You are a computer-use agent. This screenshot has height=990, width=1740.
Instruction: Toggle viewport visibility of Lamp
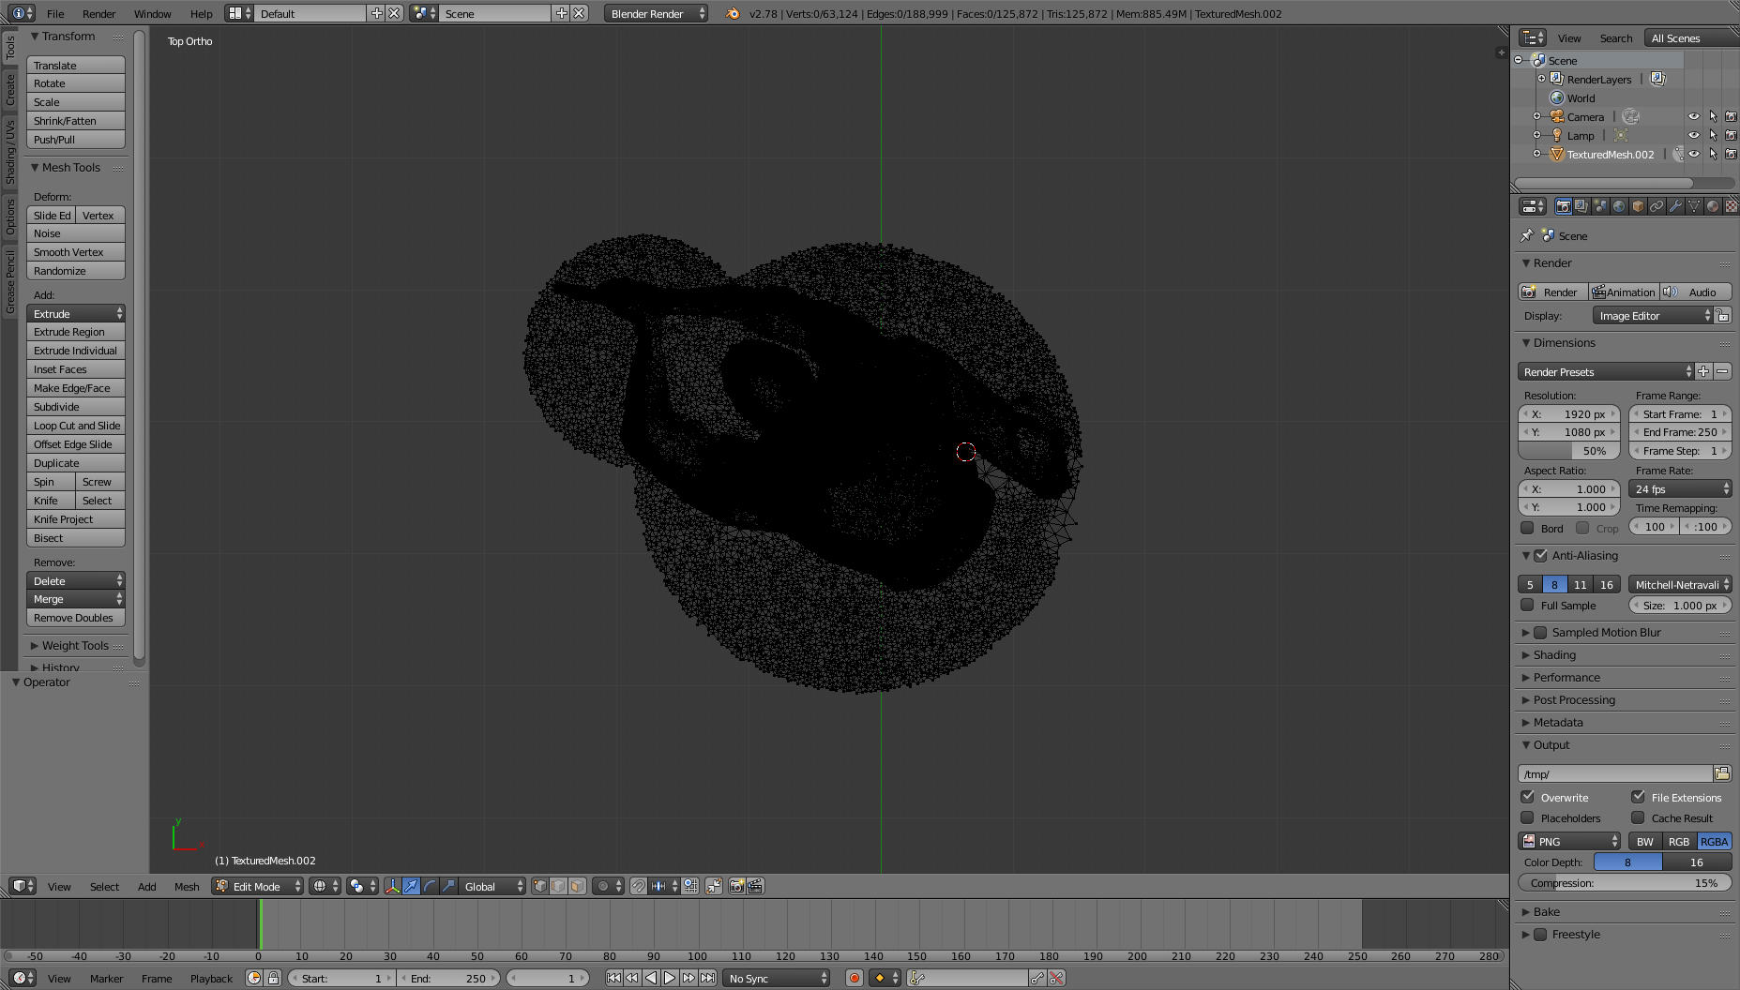tap(1694, 135)
